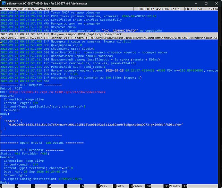
Task: Click keybar button 7 Prev
Action: click(x=104, y=186)
